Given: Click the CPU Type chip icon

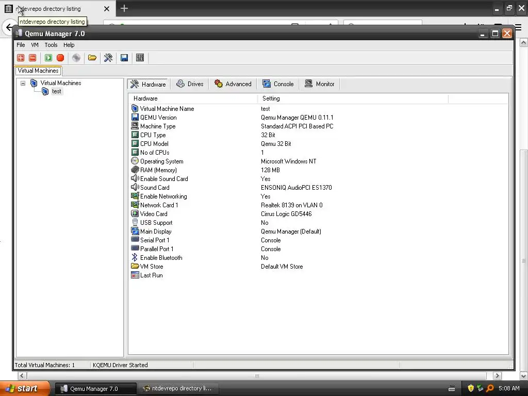Looking at the screenshot, I should click(x=135, y=135).
